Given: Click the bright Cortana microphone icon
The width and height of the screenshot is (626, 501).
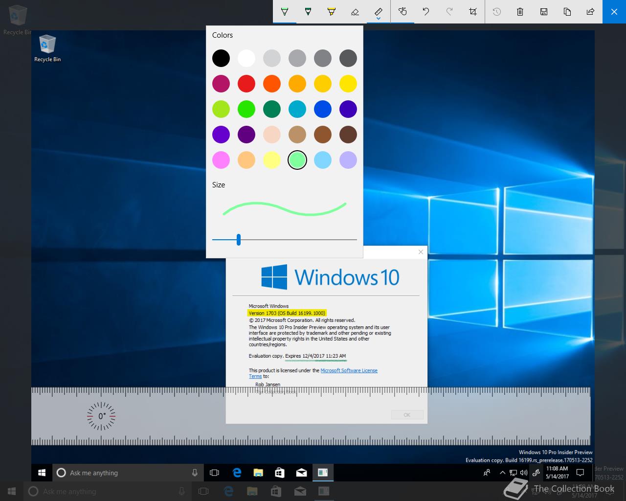Looking at the screenshot, I should (195, 473).
